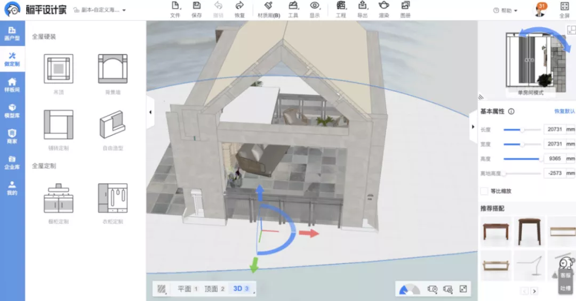
Task: Click the hatched texture icon in view bar
Action: pos(162,289)
